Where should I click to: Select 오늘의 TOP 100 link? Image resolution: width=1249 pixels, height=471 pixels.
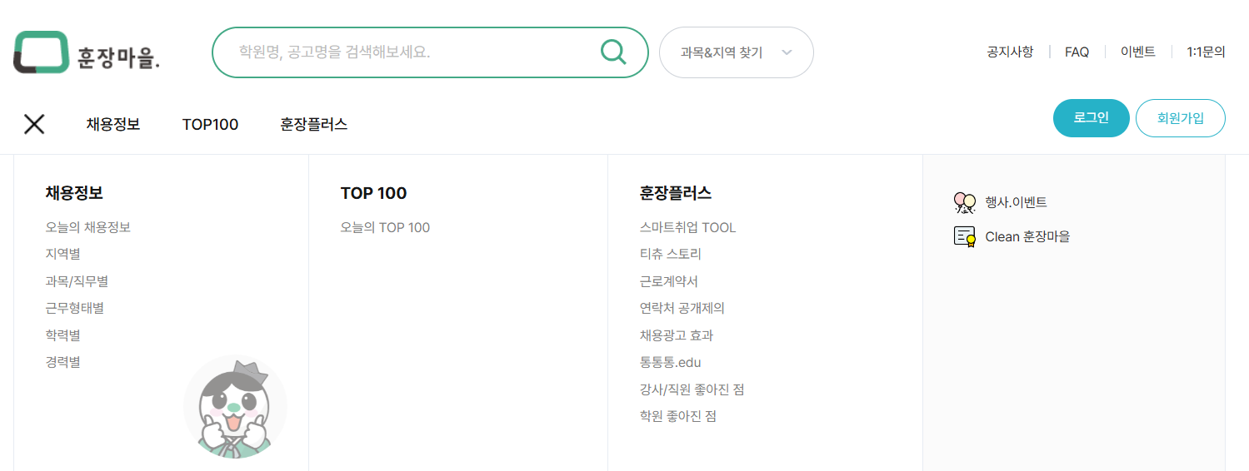(385, 227)
